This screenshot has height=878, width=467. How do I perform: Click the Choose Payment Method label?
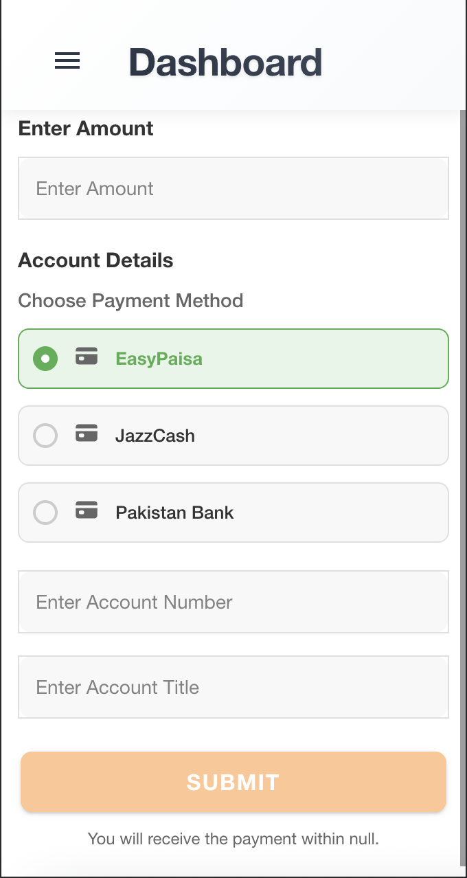click(130, 300)
